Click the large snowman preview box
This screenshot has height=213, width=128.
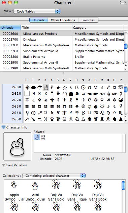point(17,146)
